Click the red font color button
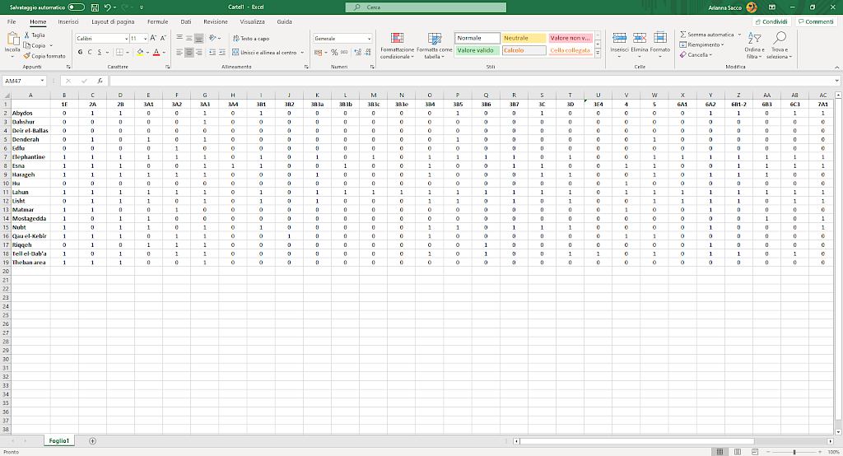This screenshot has height=456, width=843. (x=156, y=52)
